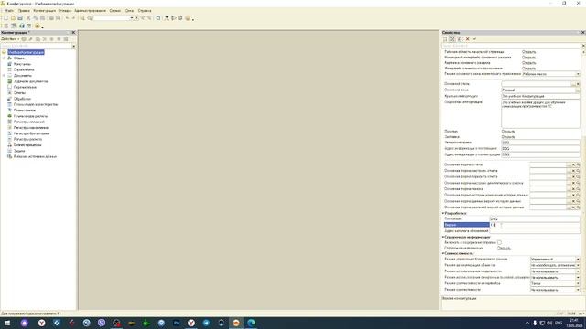Open the 'Справка' menu
Screen dimensions: 586x329
point(145,10)
